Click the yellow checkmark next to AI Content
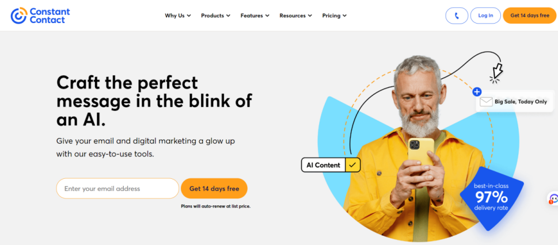The height and width of the screenshot is (245, 558). [x=352, y=165]
